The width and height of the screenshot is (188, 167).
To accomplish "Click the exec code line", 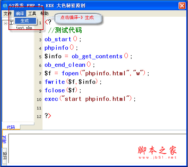I will coord(90,99).
